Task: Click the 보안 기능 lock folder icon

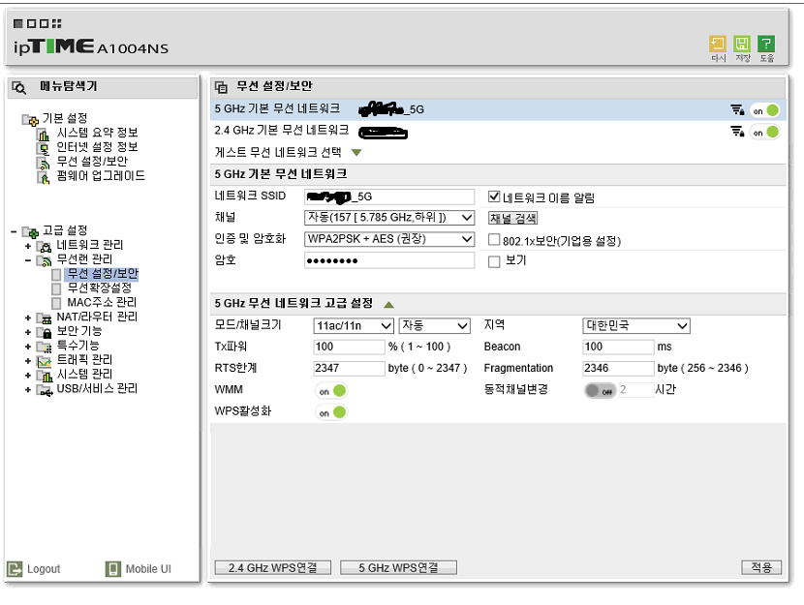Action: point(45,332)
